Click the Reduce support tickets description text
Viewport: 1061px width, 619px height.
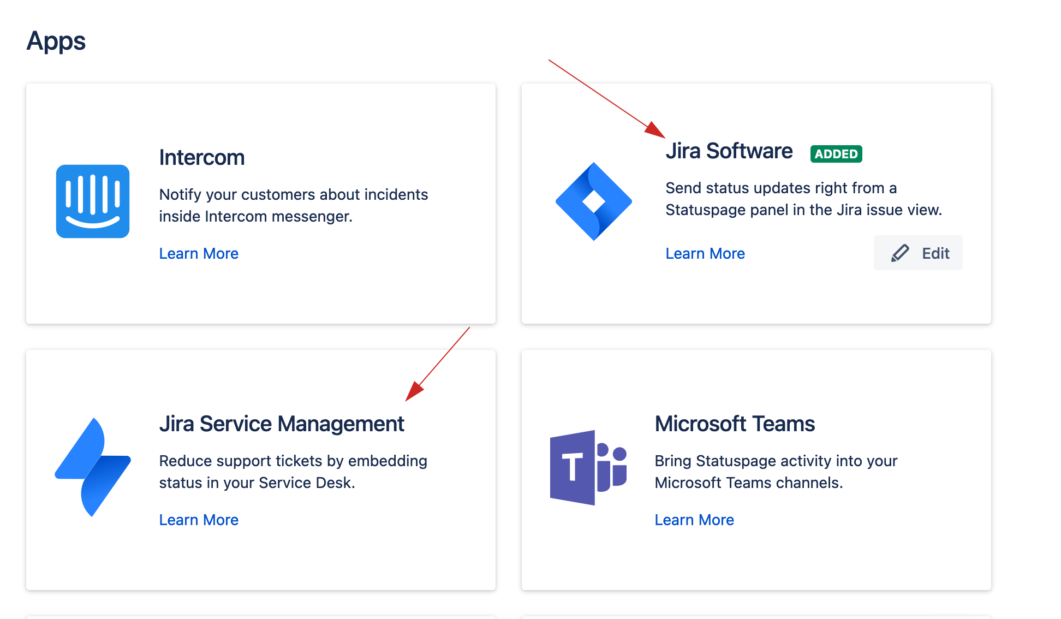pyautogui.click(x=293, y=472)
